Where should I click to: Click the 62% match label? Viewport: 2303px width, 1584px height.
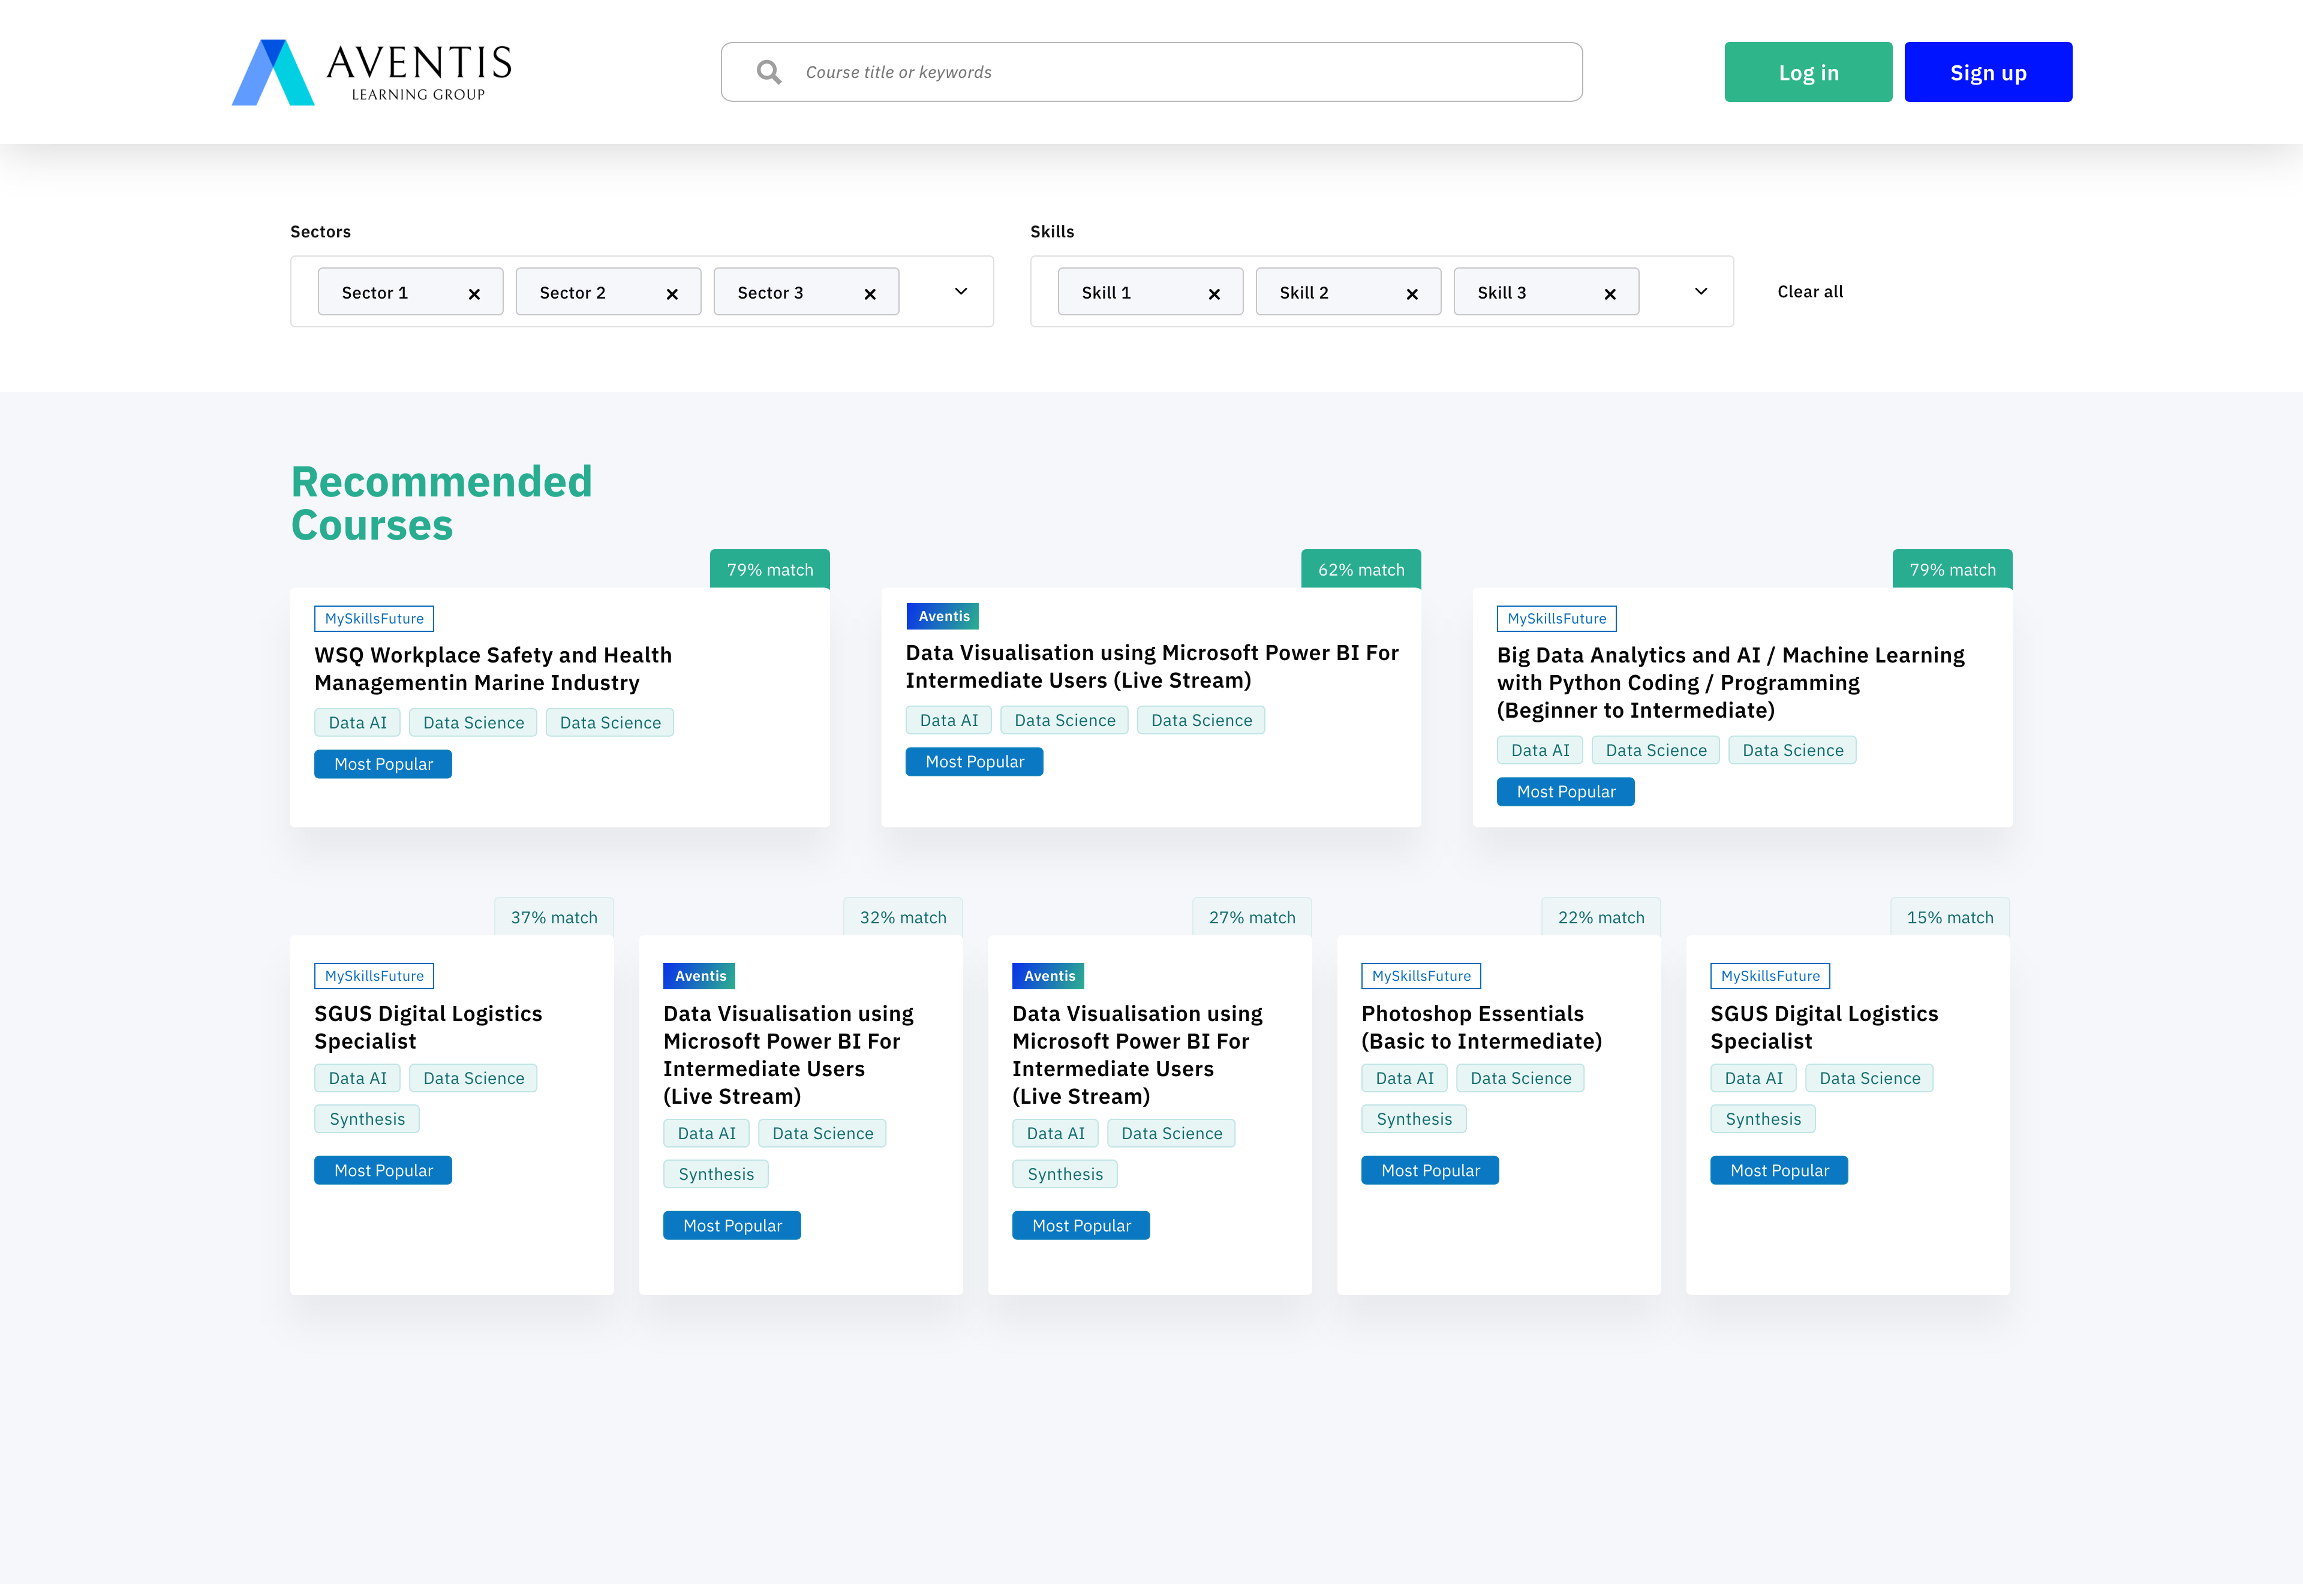pyautogui.click(x=1361, y=570)
